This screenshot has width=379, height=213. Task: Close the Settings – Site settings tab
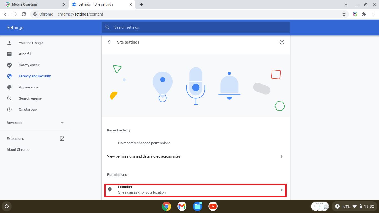[x=131, y=4]
